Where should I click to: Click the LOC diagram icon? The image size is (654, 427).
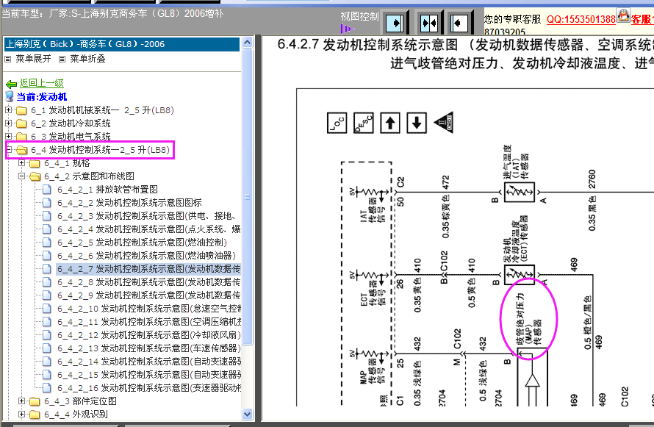337,123
